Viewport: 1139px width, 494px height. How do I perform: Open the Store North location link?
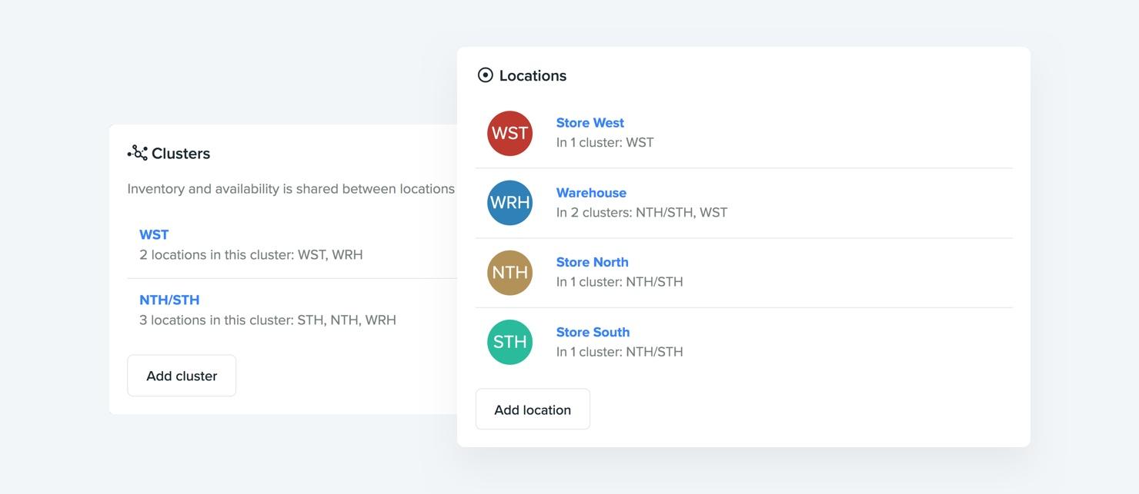point(592,262)
